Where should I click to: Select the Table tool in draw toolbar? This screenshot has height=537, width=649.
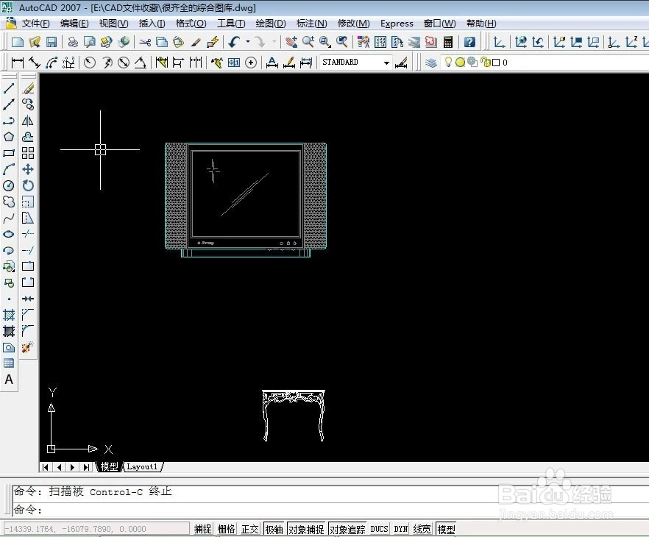(9, 363)
